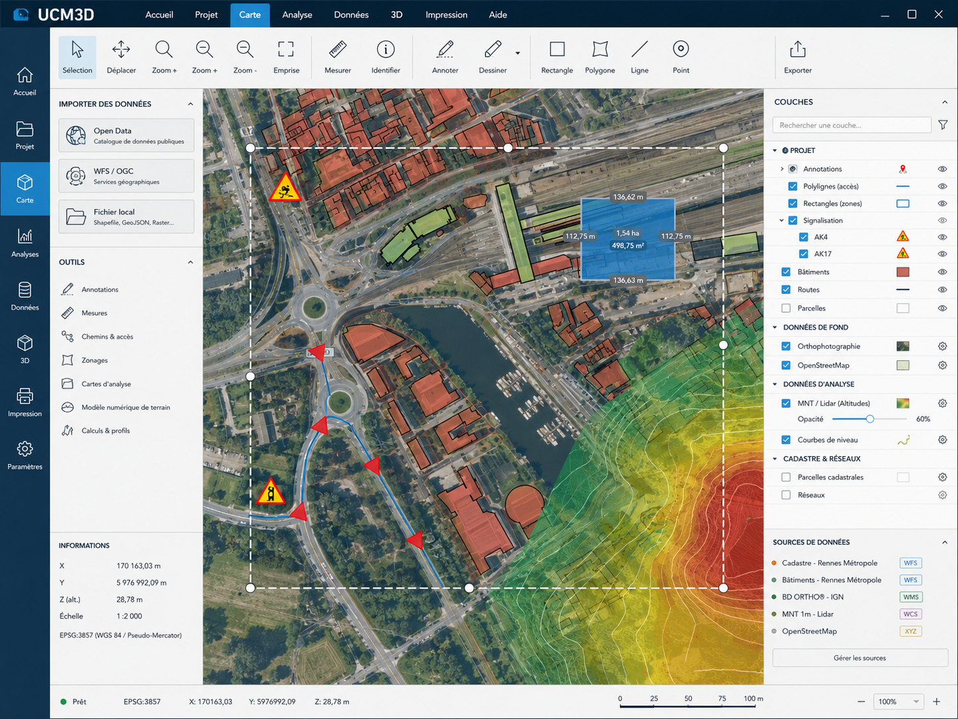Hide the Routes layer with eye icon
958x719 pixels.
[x=943, y=290]
